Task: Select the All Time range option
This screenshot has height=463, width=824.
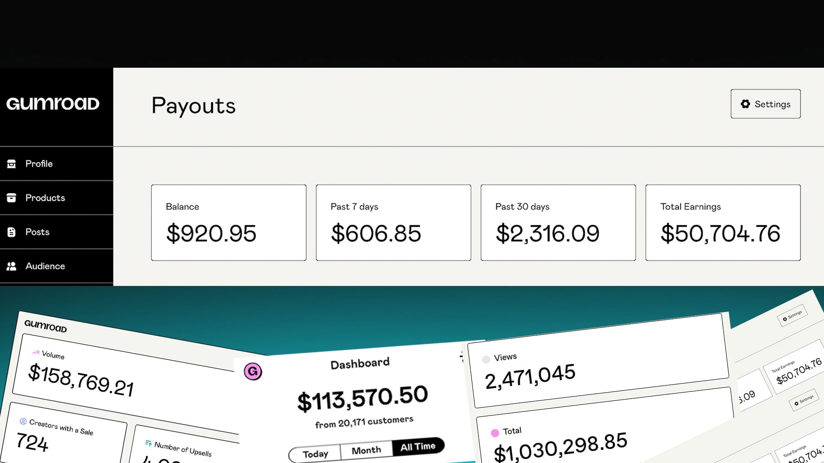Action: coord(418,447)
